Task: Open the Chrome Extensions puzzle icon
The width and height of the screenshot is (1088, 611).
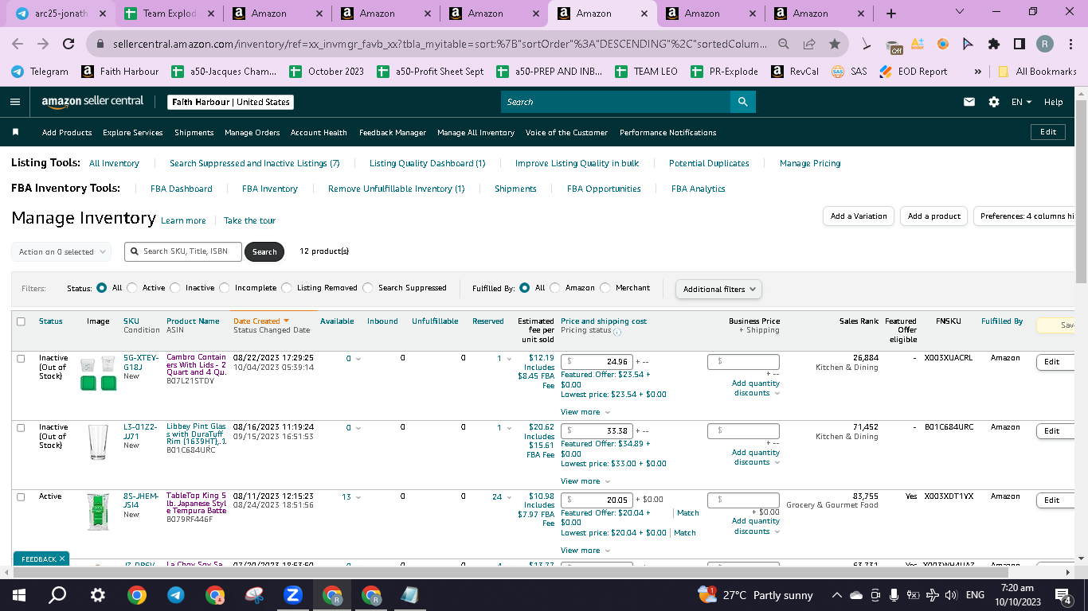Action: (x=994, y=45)
